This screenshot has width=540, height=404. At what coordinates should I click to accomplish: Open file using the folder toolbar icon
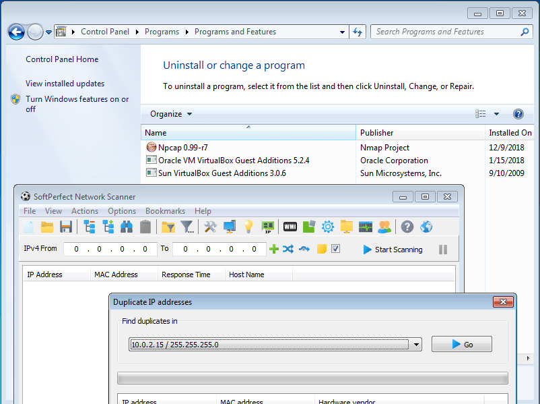[47, 227]
